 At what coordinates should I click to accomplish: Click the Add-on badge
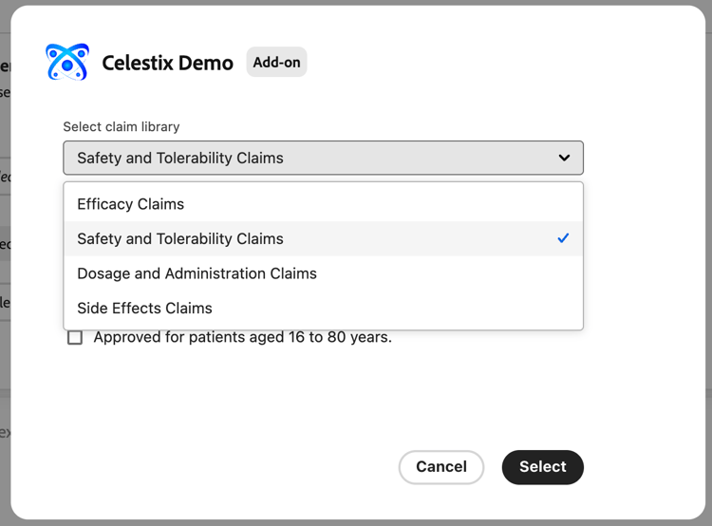pos(276,63)
